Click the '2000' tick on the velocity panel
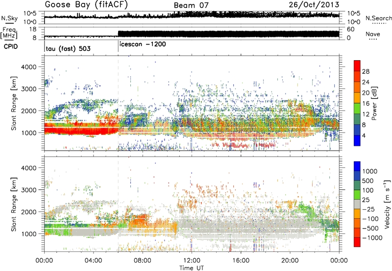392x271 pixels. [x=28, y=212]
